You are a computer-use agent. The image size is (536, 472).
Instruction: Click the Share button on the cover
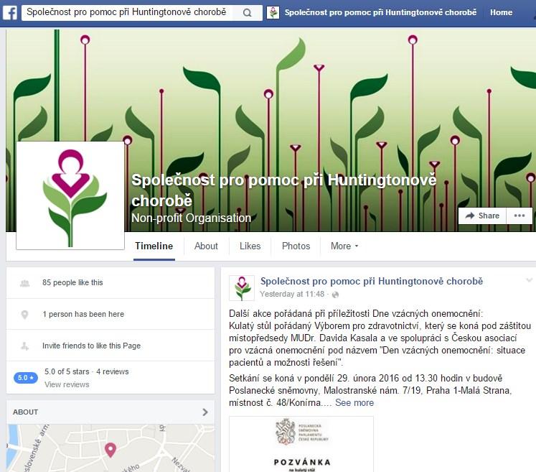coord(482,216)
